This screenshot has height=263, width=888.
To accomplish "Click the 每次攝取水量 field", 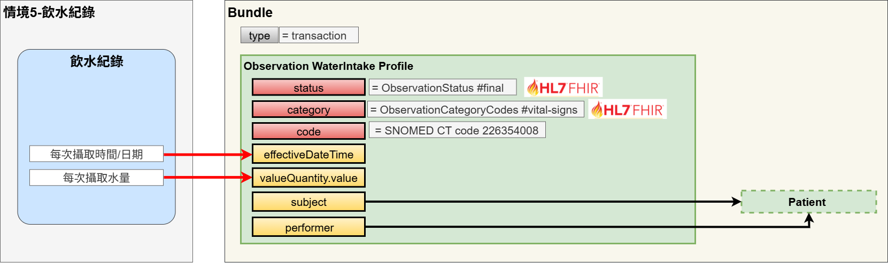I will pos(96,178).
